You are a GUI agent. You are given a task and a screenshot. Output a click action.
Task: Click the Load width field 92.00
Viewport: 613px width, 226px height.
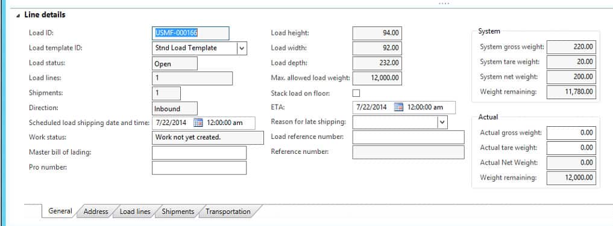pyautogui.click(x=377, y=48)
